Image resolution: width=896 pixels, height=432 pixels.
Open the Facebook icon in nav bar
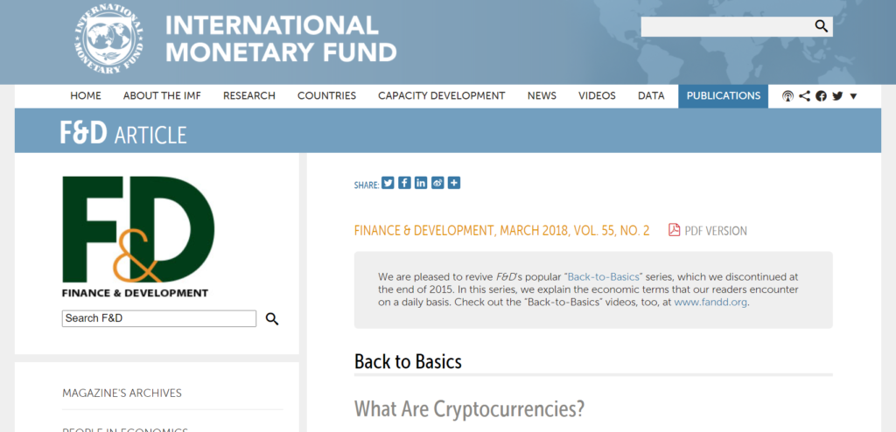click(821, 96)
